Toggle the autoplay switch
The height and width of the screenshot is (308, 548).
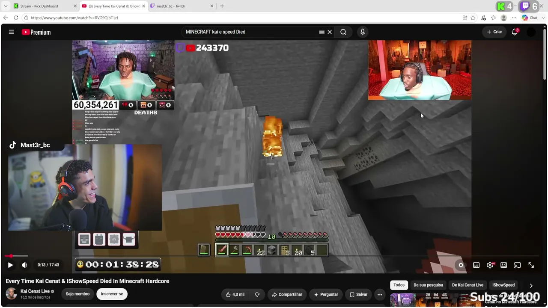461,265
